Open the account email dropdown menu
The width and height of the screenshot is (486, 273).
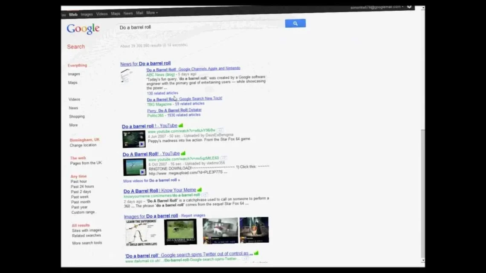point(377,7)
